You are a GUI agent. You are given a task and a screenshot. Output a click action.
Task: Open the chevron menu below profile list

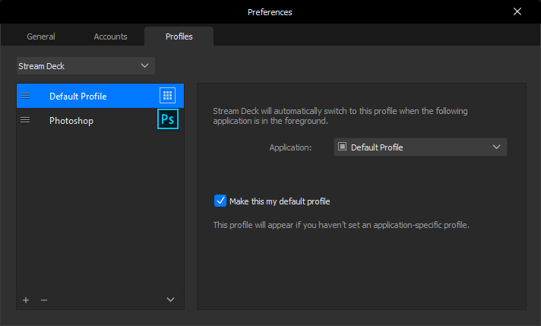[x=171, y=300]
